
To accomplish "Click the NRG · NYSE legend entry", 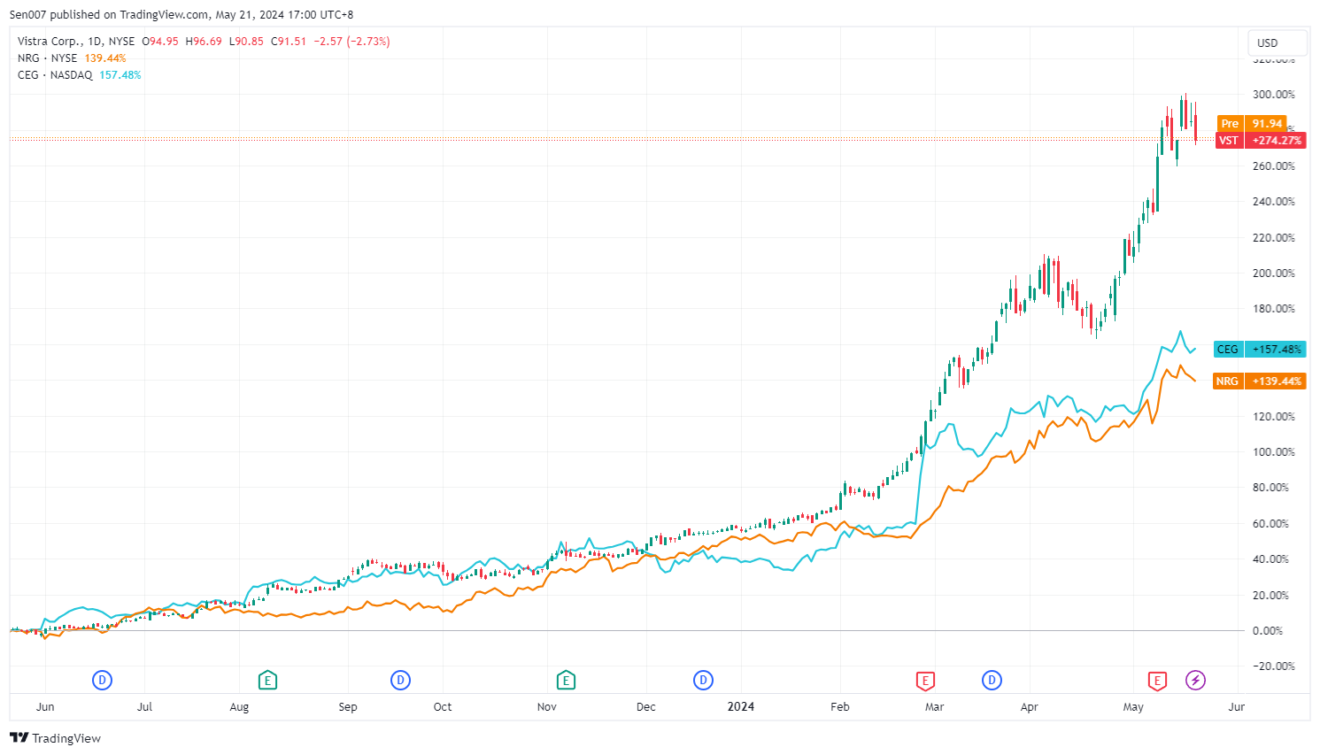I will pyautogui.click(x=47, y=58).
